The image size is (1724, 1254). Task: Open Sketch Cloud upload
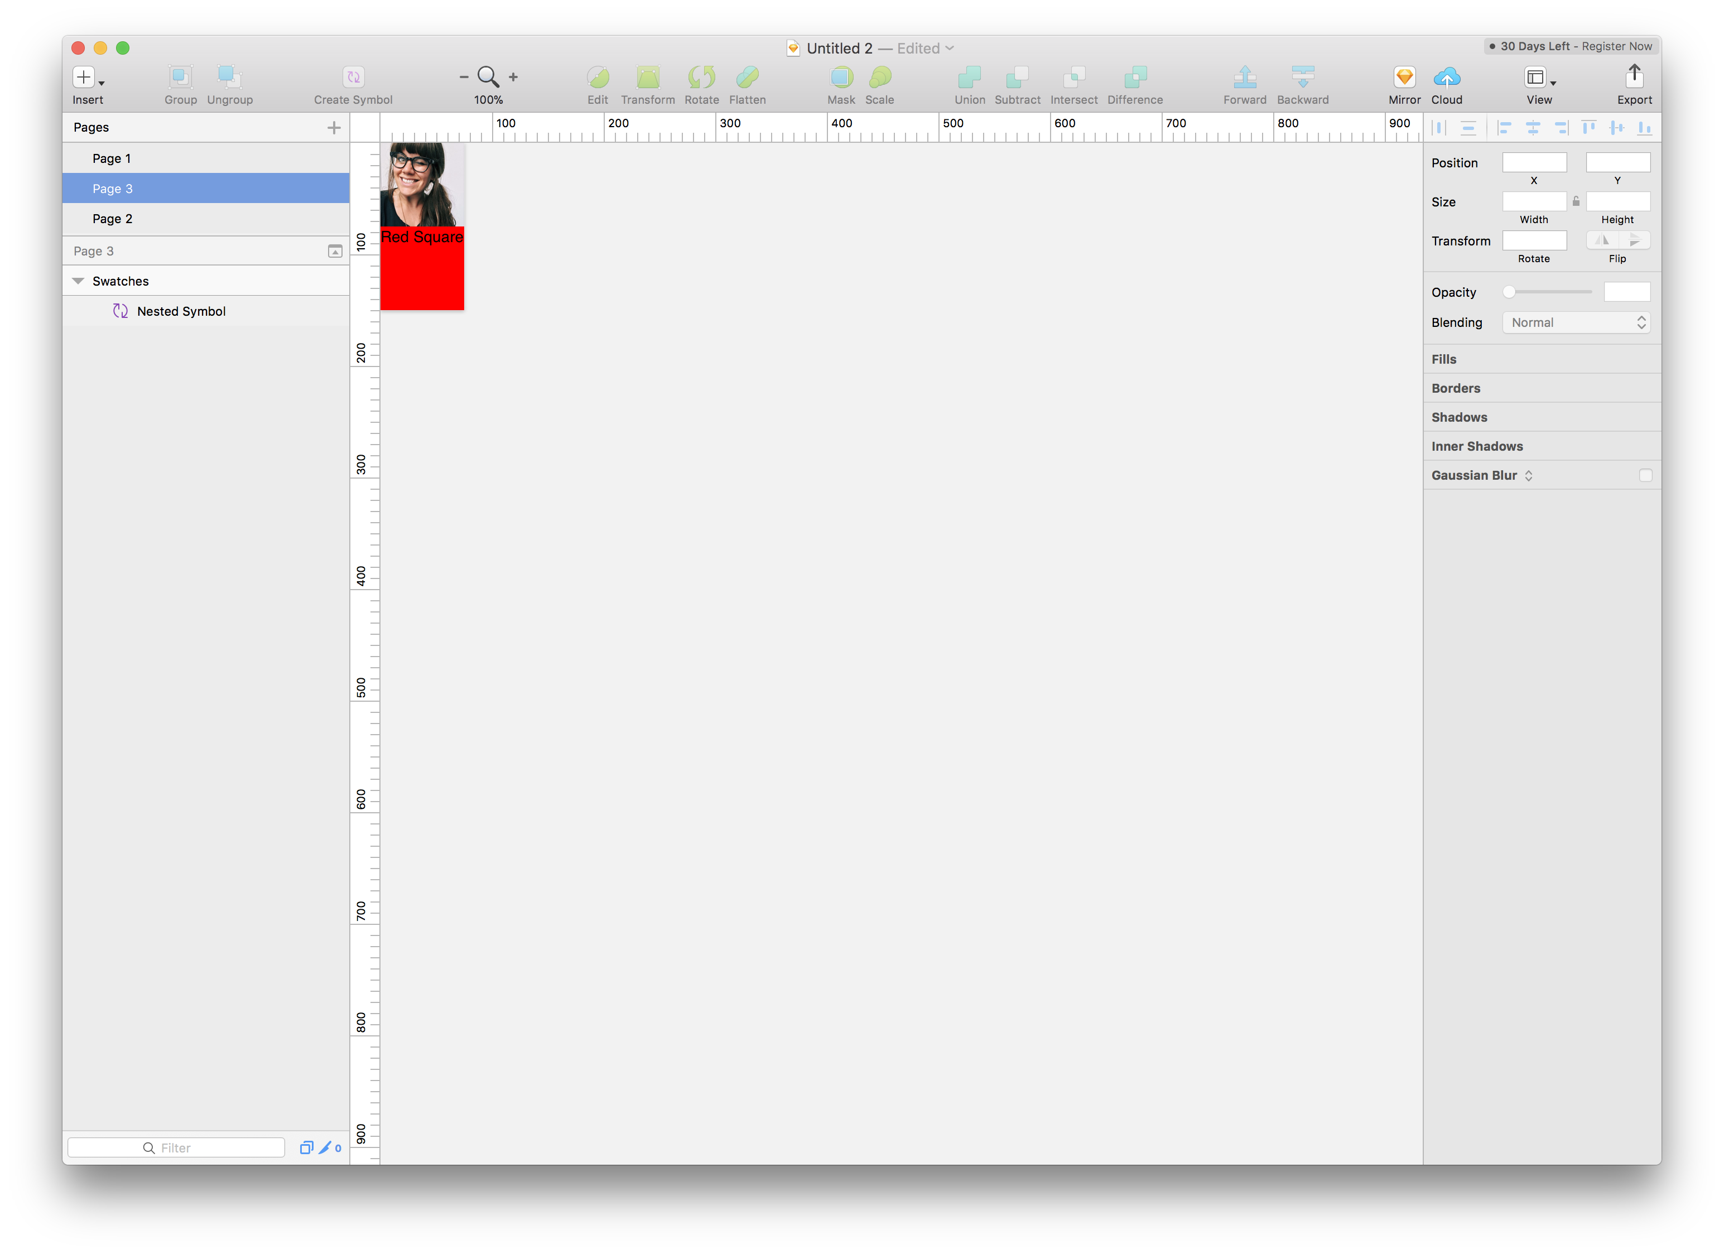(x=1447, y=77)
